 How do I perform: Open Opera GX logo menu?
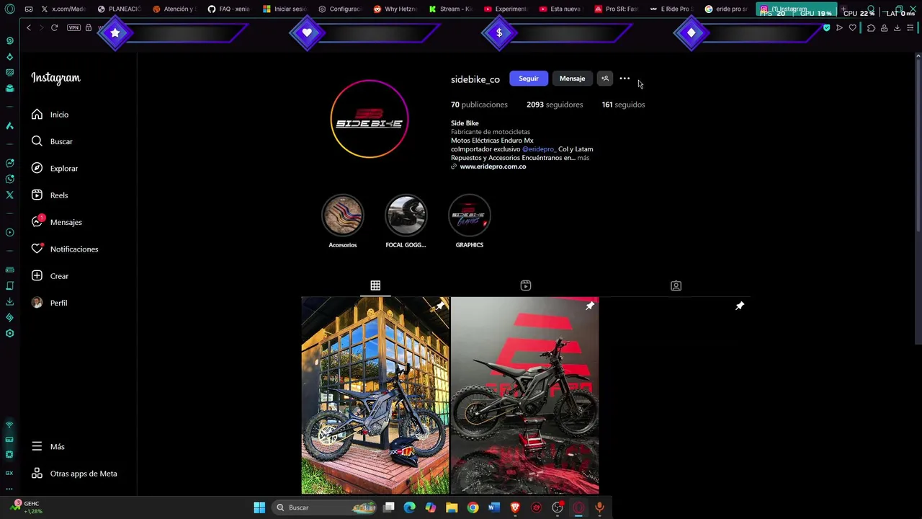[x=9, y=9]
